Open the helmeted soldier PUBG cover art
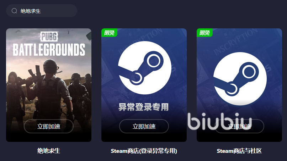 [49, 85]
